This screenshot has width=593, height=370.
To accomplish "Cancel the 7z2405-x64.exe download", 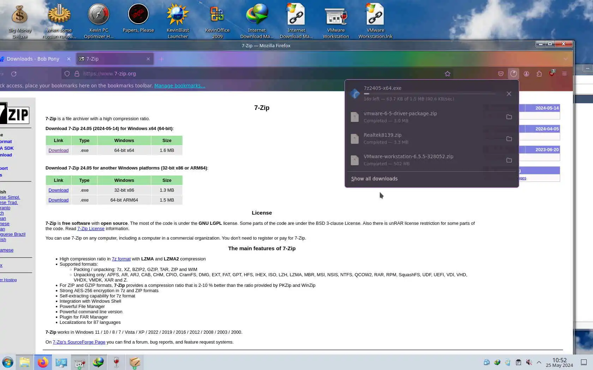I will (x=509, y=94).
